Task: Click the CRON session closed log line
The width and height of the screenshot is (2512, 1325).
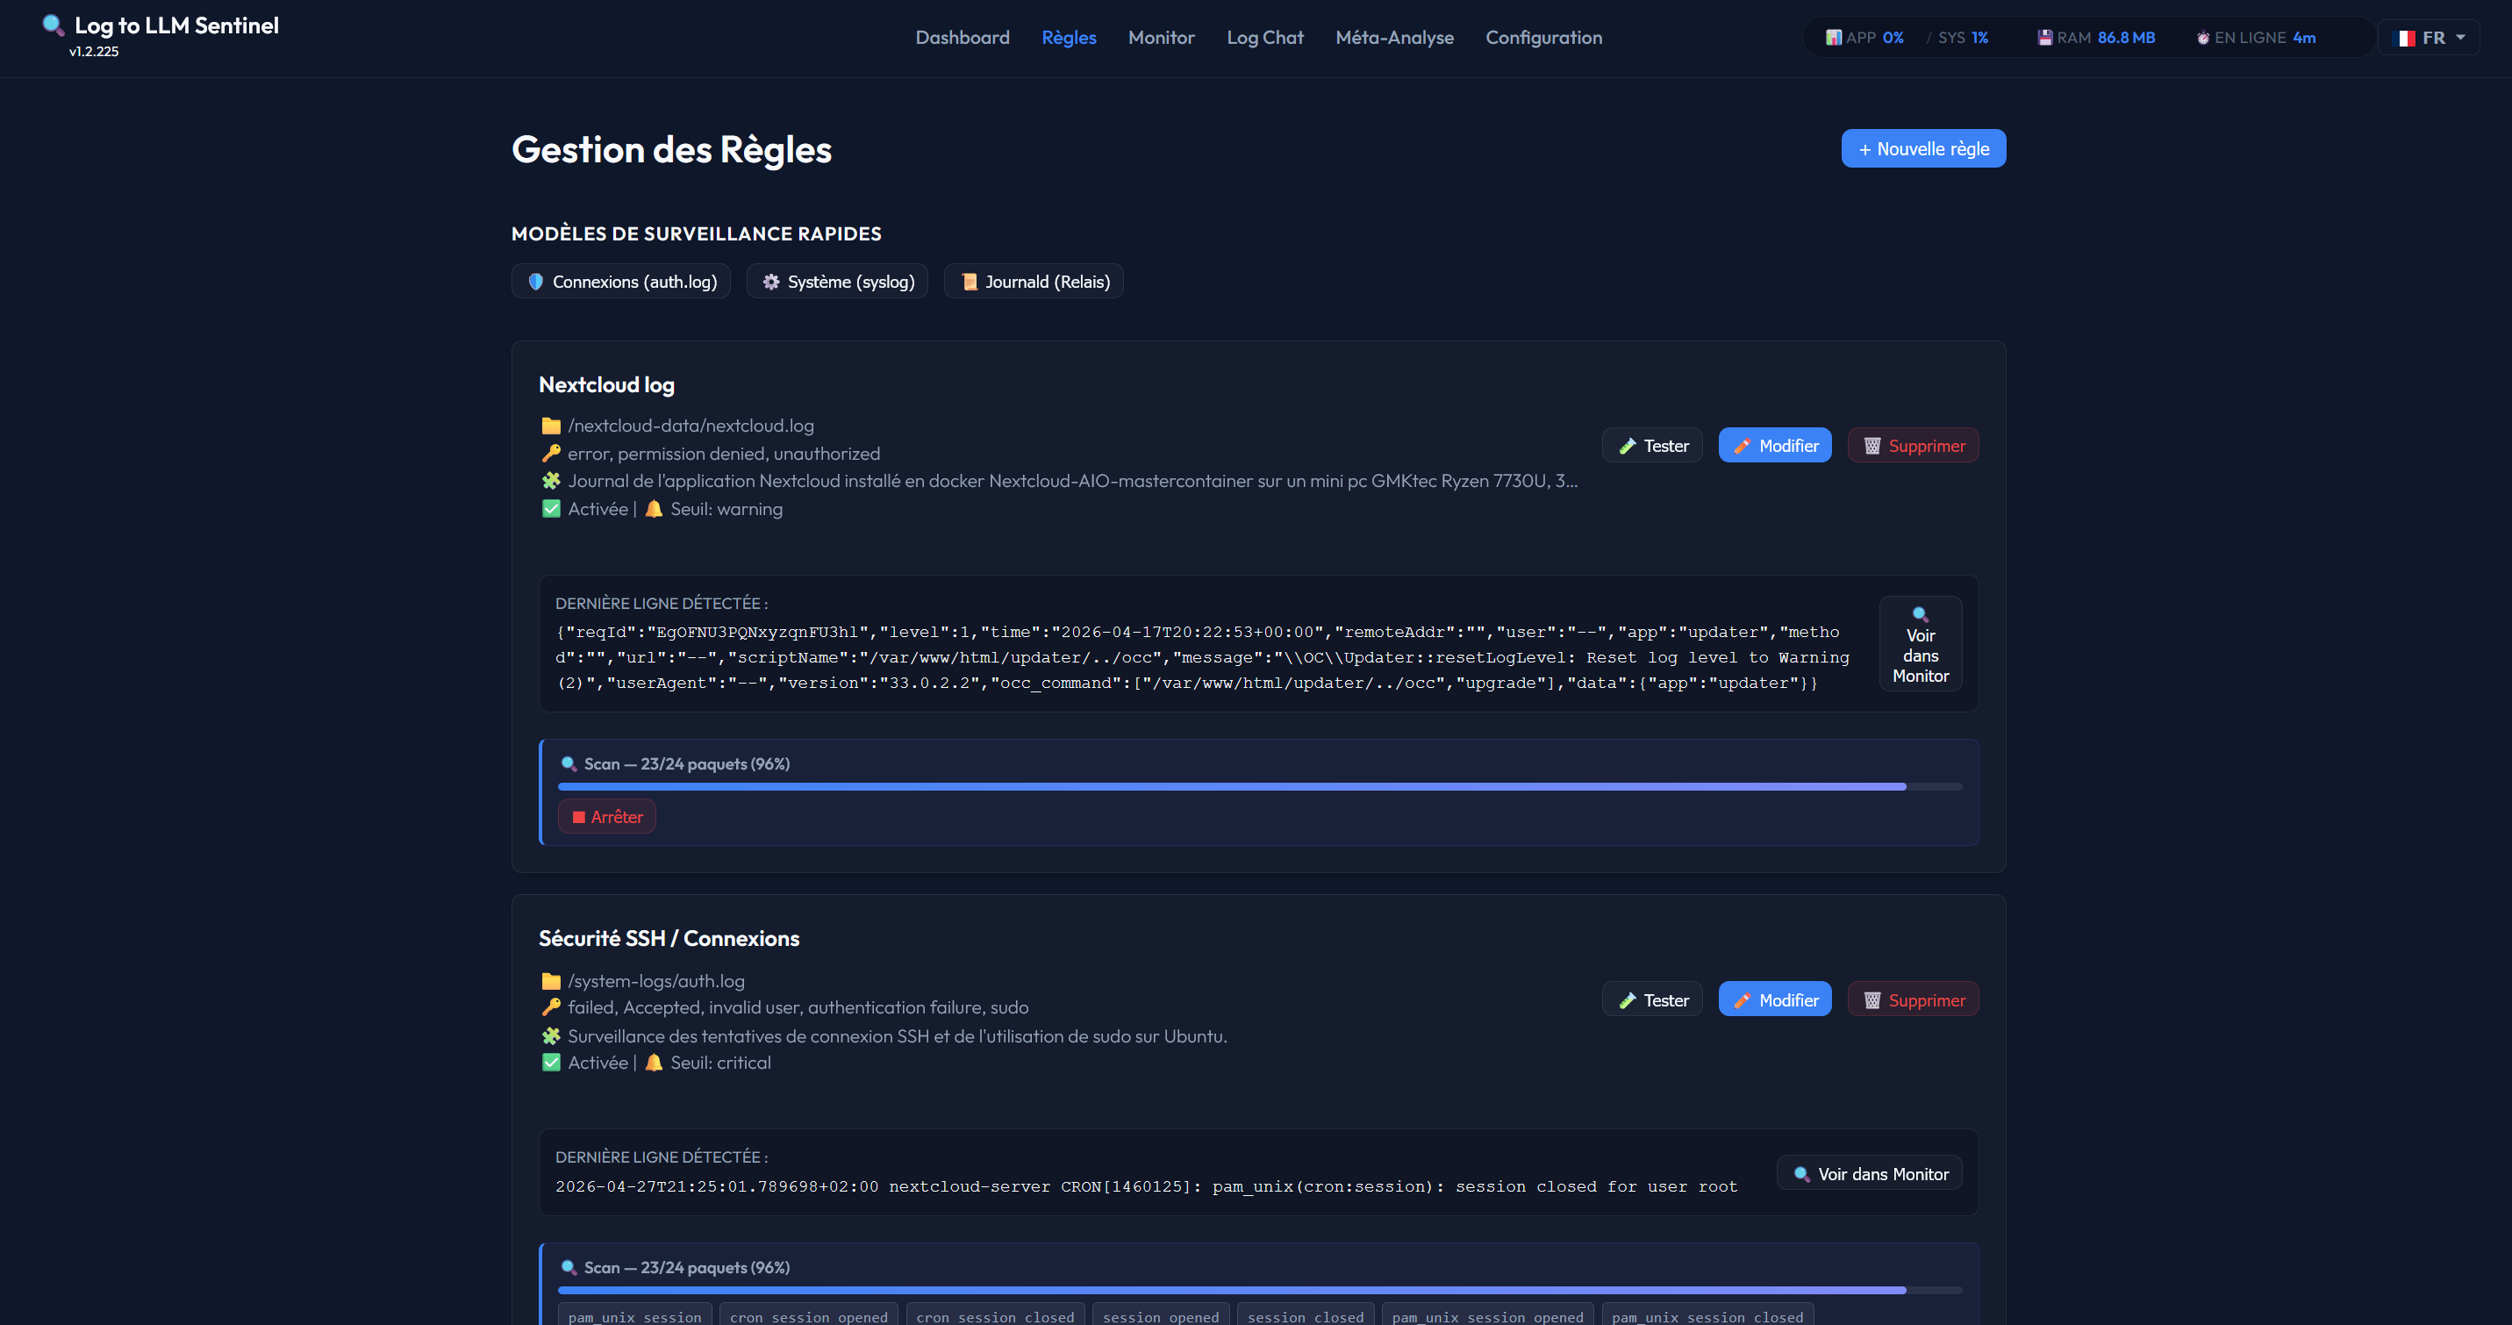Action: tap(1146, 1186)
